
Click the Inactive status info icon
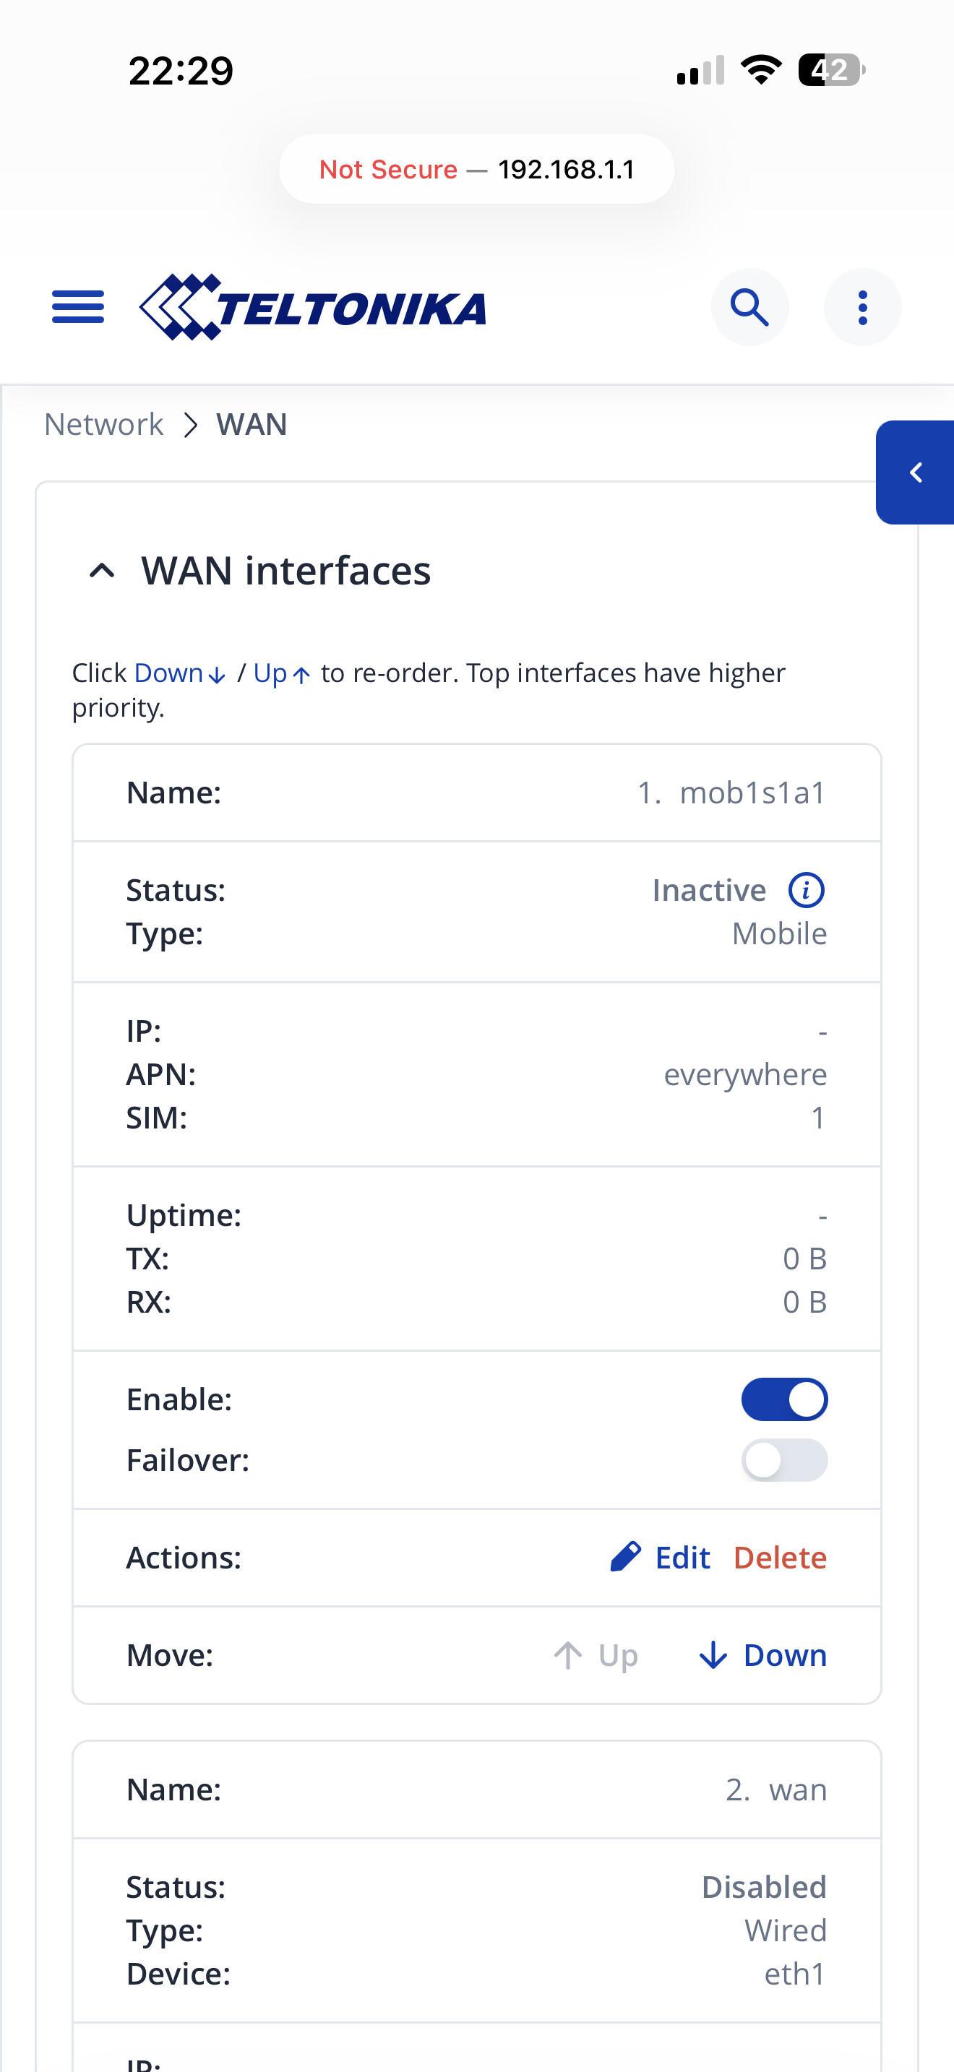(806, 890)
